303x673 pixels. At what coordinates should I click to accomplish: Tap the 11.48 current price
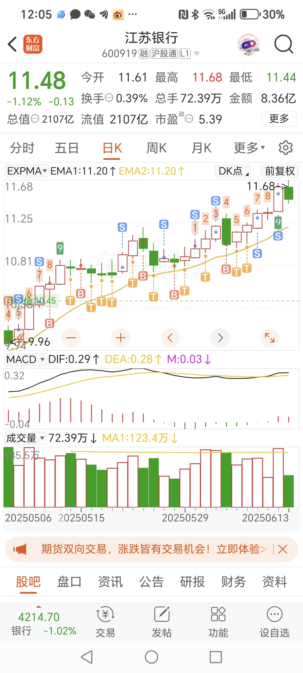click(37, 81)
